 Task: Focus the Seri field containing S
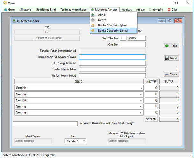[123, 38]
